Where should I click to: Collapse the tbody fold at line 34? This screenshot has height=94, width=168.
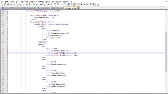click(x=8, y=44)
